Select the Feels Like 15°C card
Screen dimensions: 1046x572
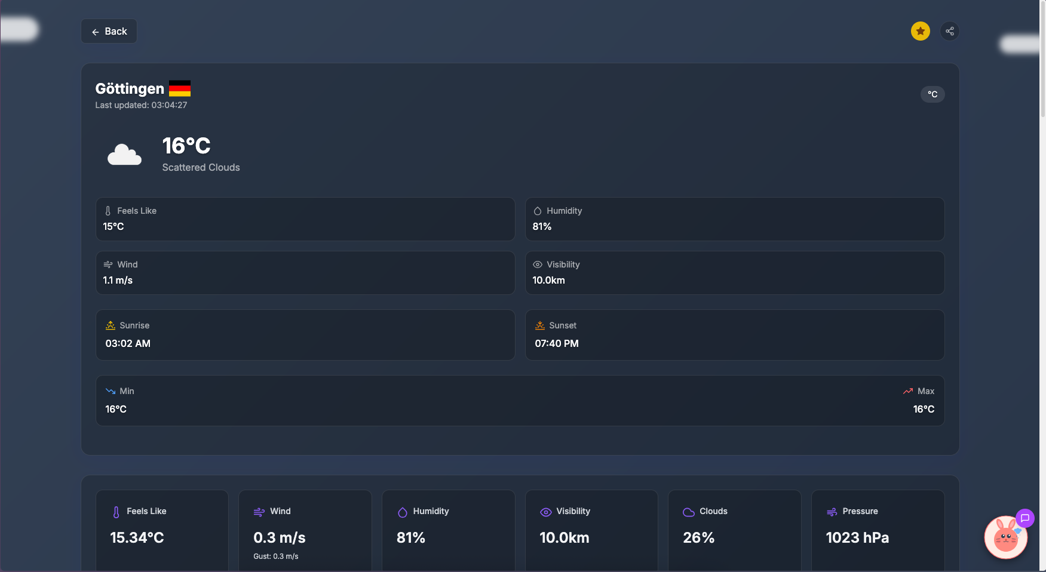click(305, 219)
